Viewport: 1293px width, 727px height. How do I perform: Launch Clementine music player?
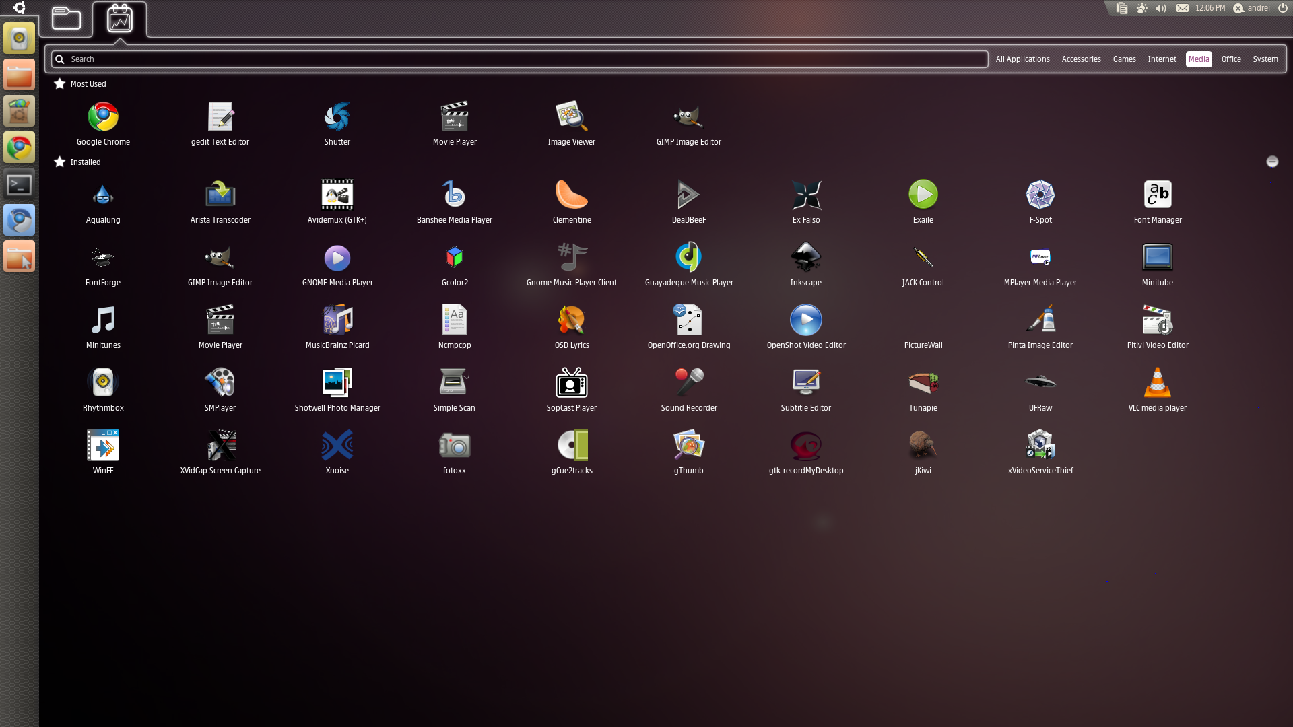pos(571,195)
